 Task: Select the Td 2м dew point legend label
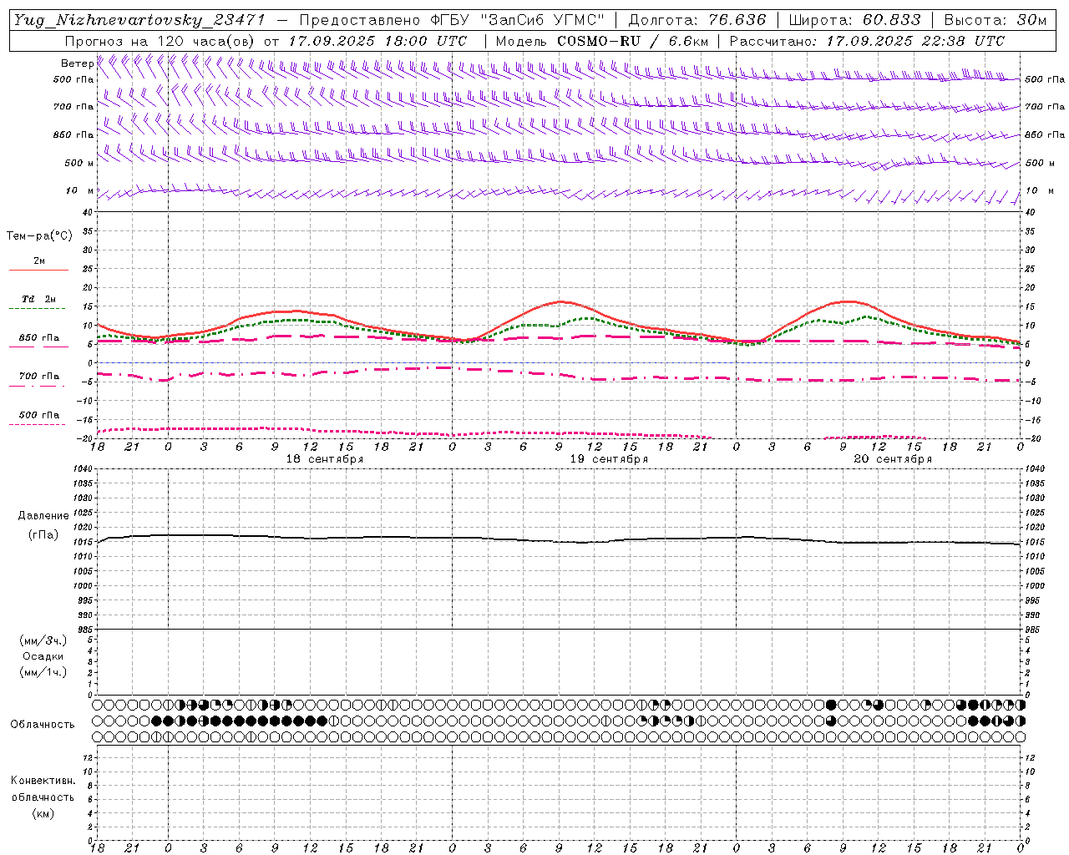(x=39, y=299)
